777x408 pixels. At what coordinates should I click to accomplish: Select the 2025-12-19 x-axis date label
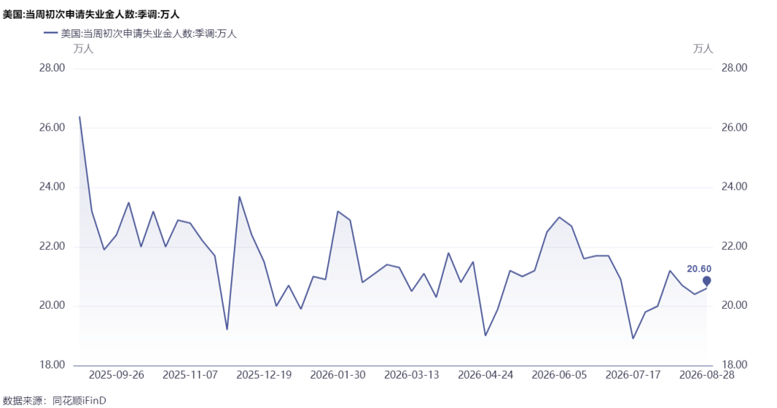[x=264, y=375]
